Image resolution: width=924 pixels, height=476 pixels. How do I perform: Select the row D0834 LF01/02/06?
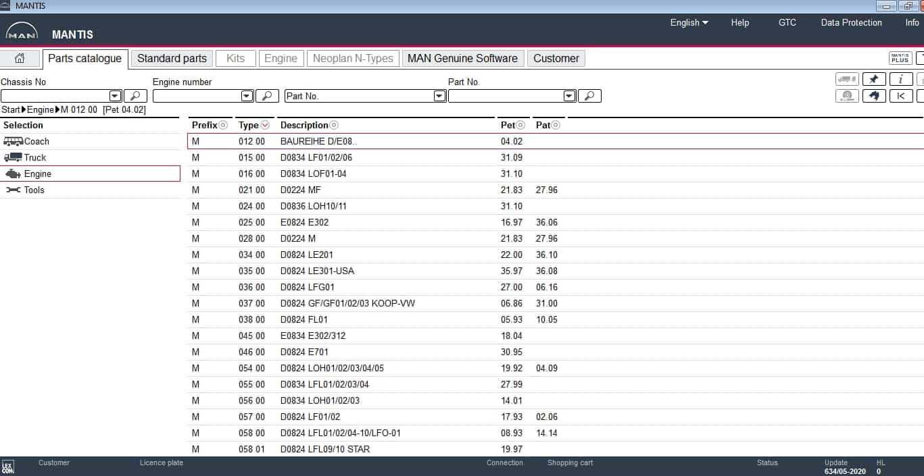555,157
